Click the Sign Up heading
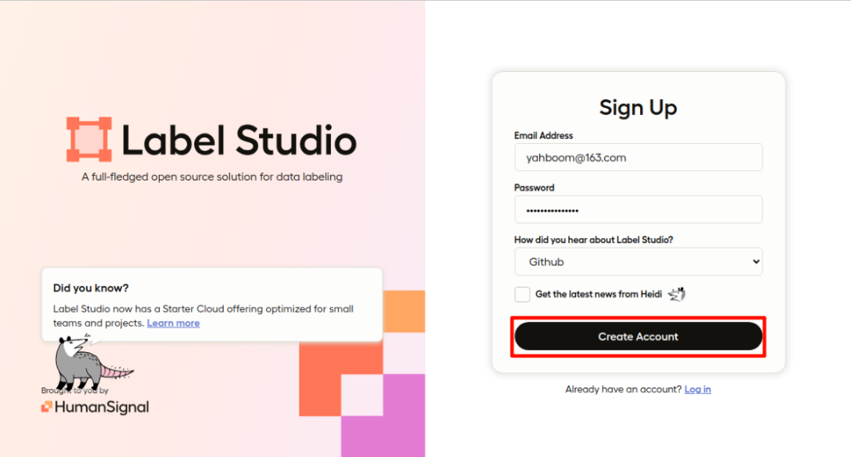This screenshot has width=851, height=457. [638, 108]
